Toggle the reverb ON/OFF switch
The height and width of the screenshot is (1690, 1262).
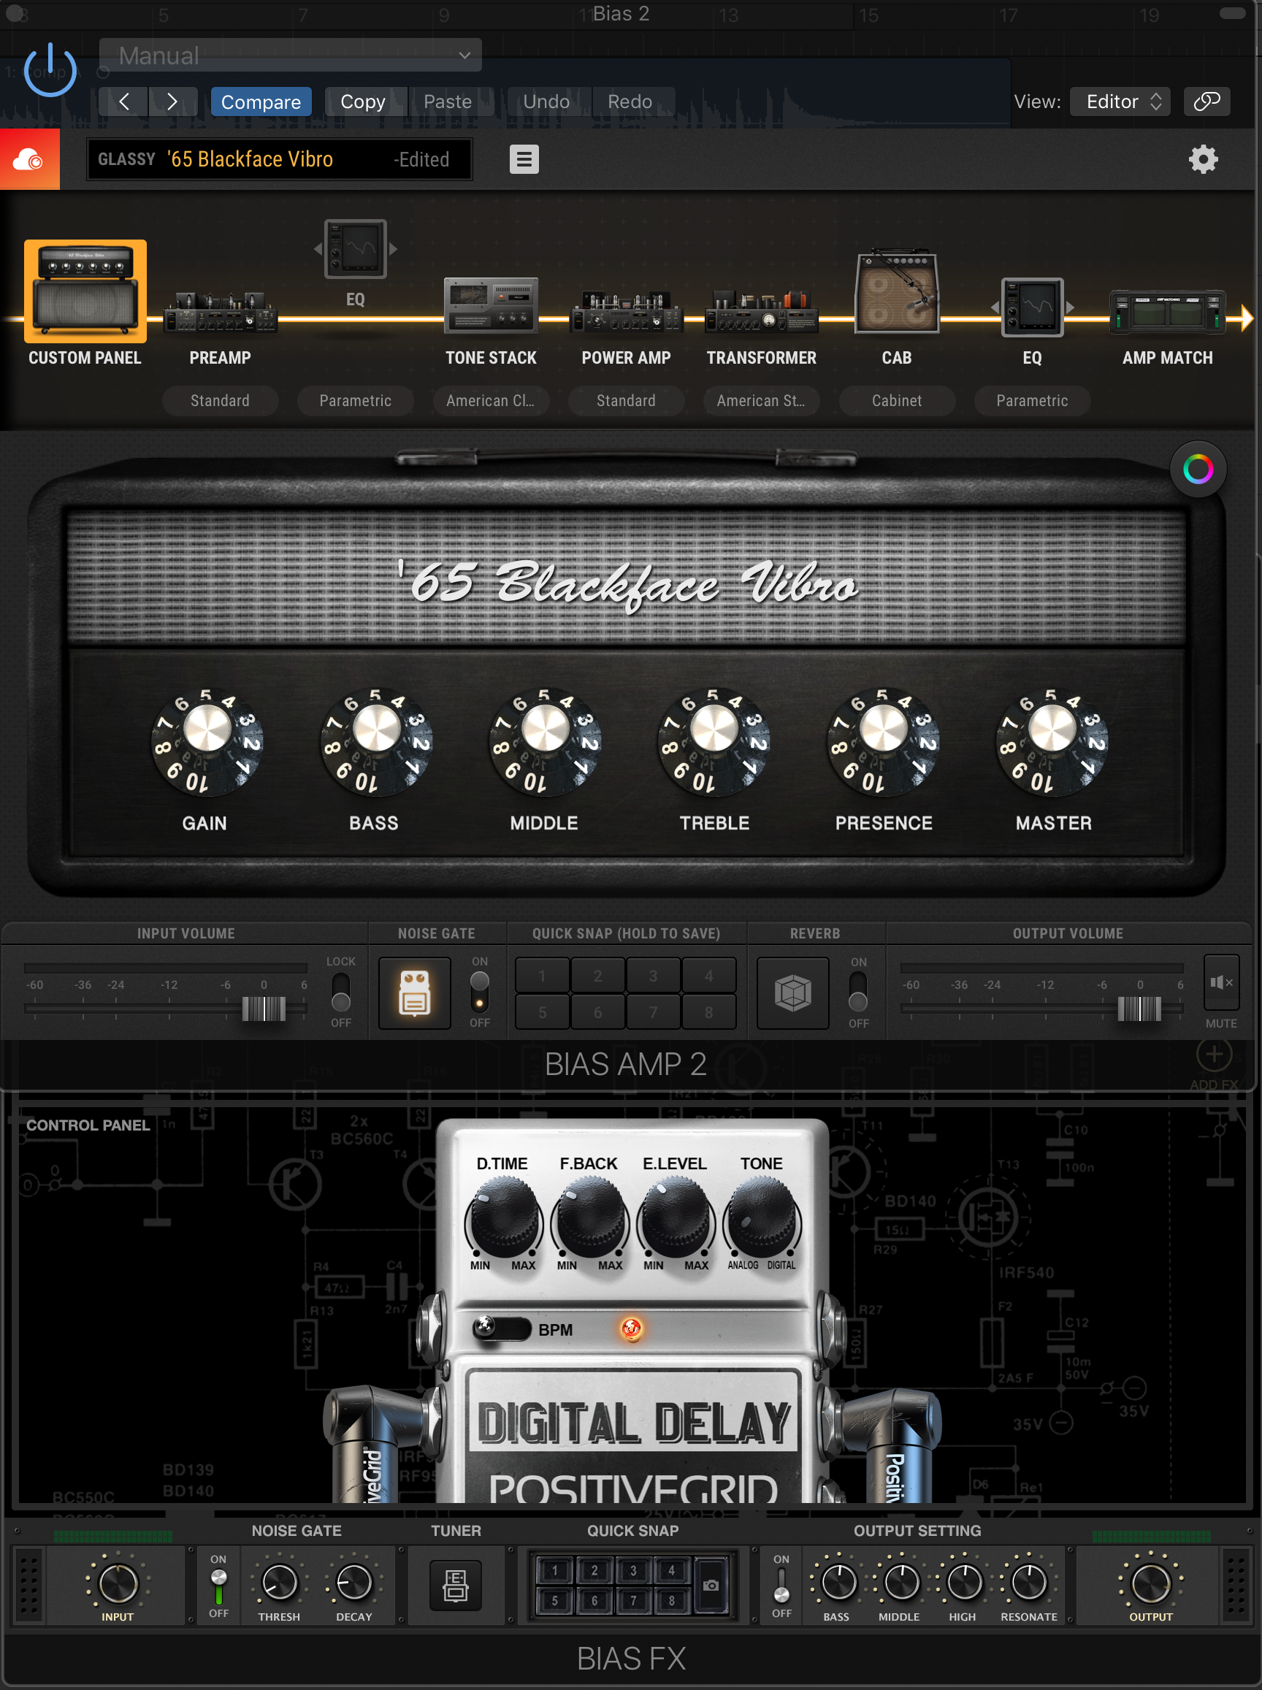point(859,992)
